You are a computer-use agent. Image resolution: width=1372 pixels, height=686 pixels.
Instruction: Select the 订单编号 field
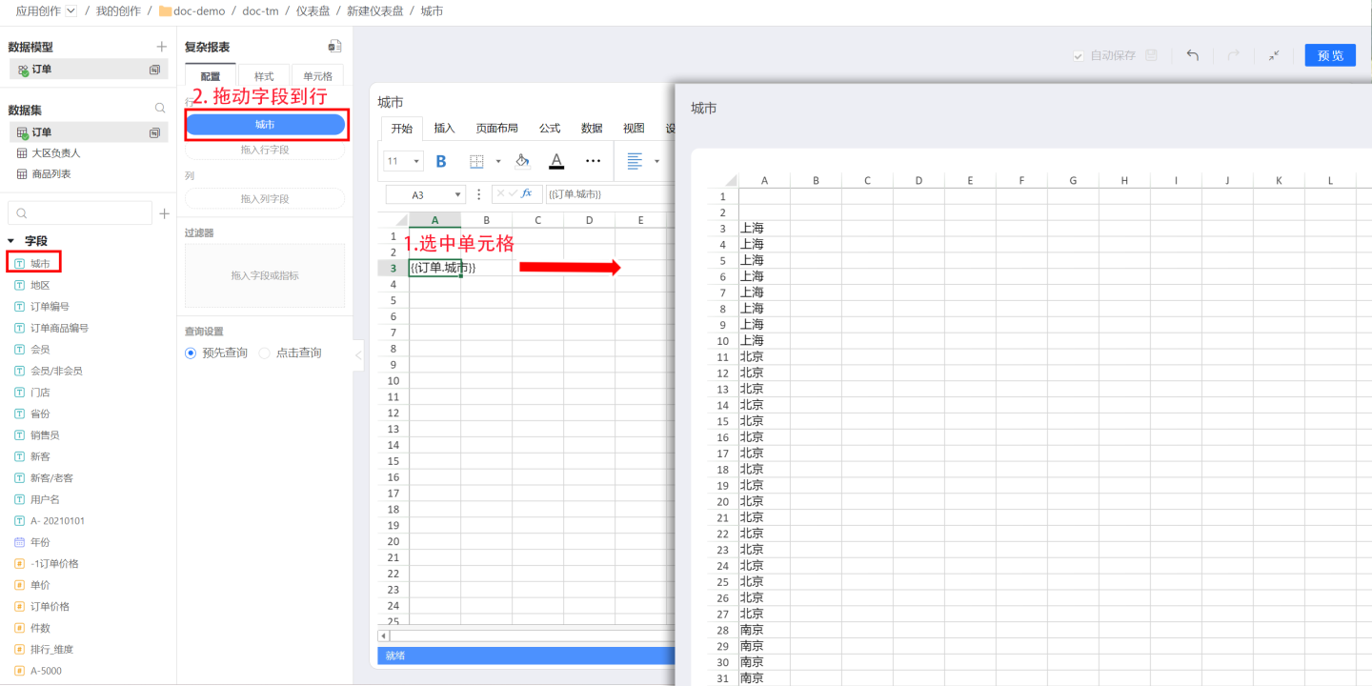pyautogui.click(x=50, y=307)
